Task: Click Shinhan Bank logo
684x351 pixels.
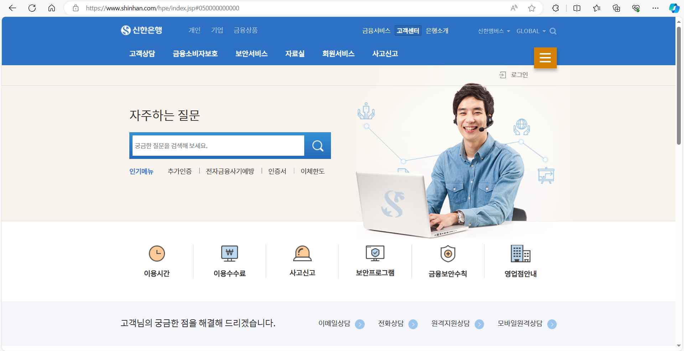Action: (x=141, y=30)
